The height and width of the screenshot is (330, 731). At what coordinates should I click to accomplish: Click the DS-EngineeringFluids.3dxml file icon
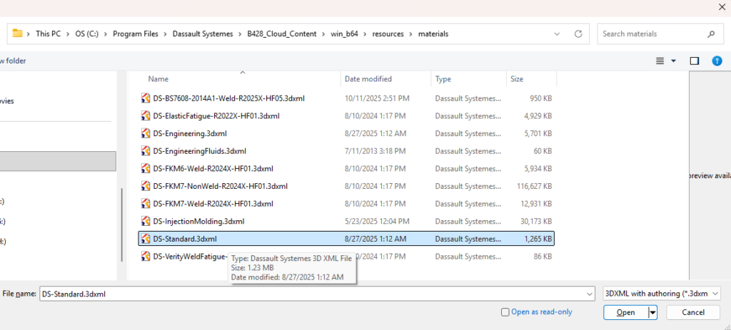(146, 151)
